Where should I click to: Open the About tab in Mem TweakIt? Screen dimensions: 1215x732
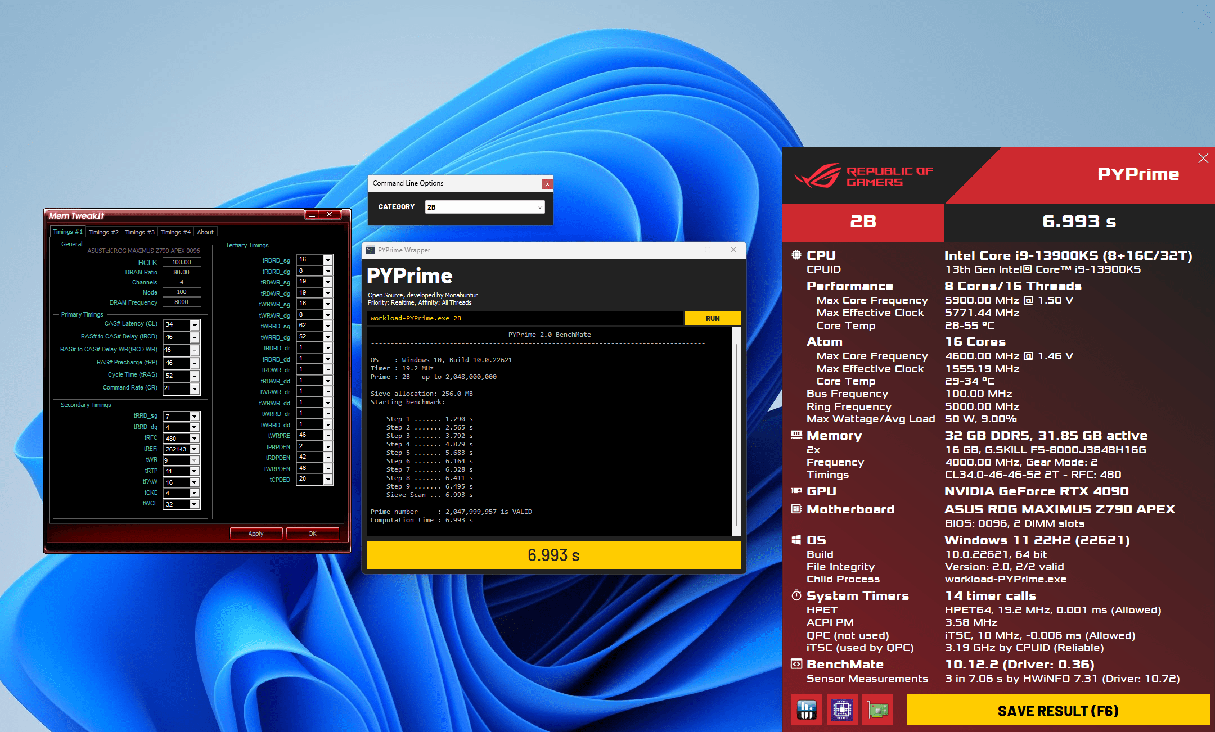point(205,232)
